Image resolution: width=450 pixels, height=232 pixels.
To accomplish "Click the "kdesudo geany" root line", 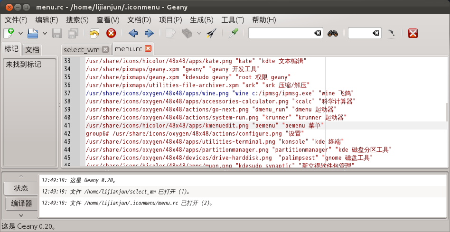I will pos(188,77).
